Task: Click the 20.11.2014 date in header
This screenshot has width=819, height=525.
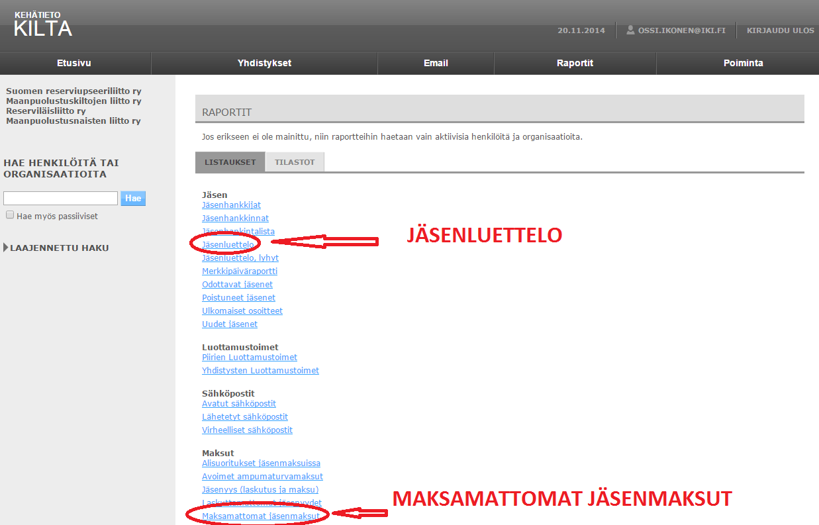Action: pyautogui.click(x=581, y=30)
